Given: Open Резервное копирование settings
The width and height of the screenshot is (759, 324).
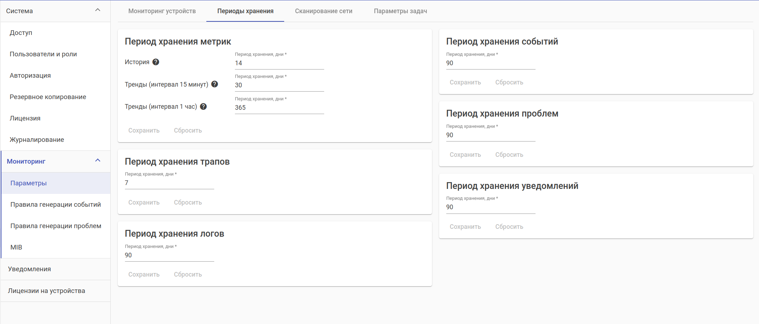Looking at the screenshot, I should (x=48, y=97).
